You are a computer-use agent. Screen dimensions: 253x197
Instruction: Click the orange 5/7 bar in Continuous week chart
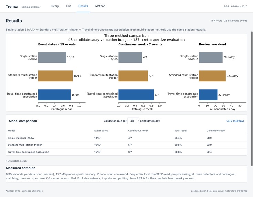[x=133, y=76]
